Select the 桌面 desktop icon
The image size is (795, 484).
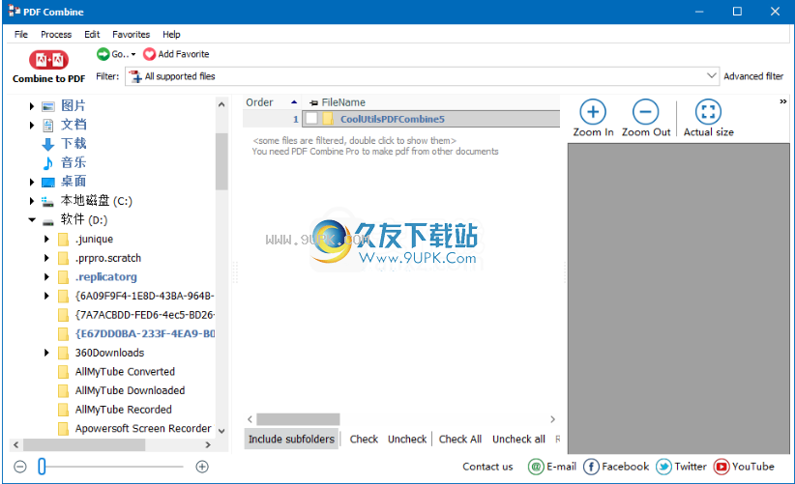48,183
